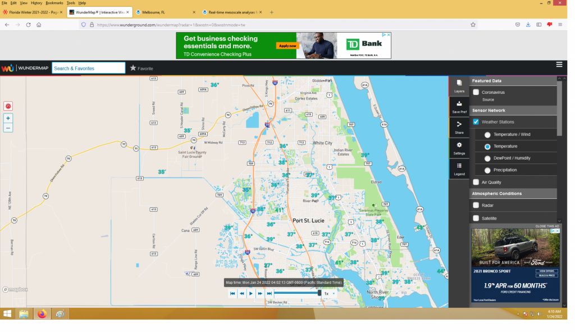Zoom out of the map
This screenshot has width=575, height=332.
click(x=8, y=128)
